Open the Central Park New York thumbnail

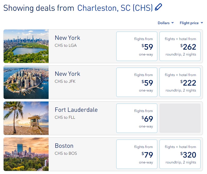[x=26, y=46]
